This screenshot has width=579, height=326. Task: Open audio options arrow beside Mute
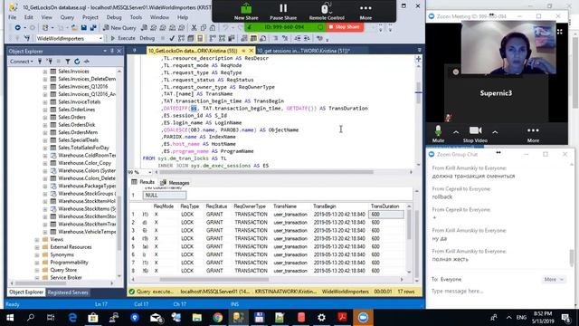pyautogui.click(x=456, y=132)
